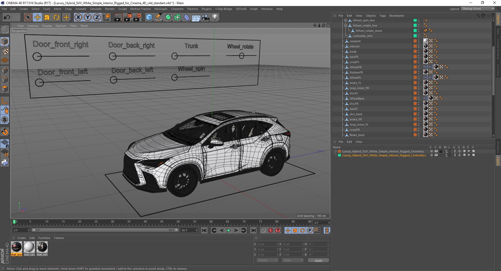Screen dimensions: 501x271
Task: Open the Scale mode dropdown
Action: [293, 260]
